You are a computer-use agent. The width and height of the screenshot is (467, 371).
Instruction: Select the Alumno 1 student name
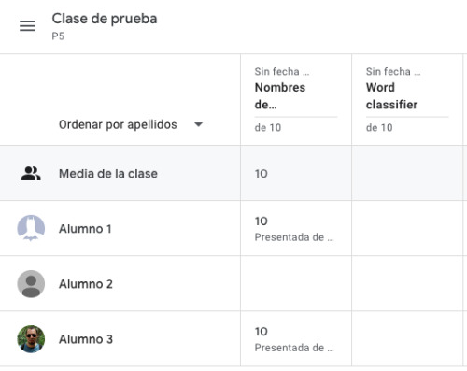(x=85, y=229)
